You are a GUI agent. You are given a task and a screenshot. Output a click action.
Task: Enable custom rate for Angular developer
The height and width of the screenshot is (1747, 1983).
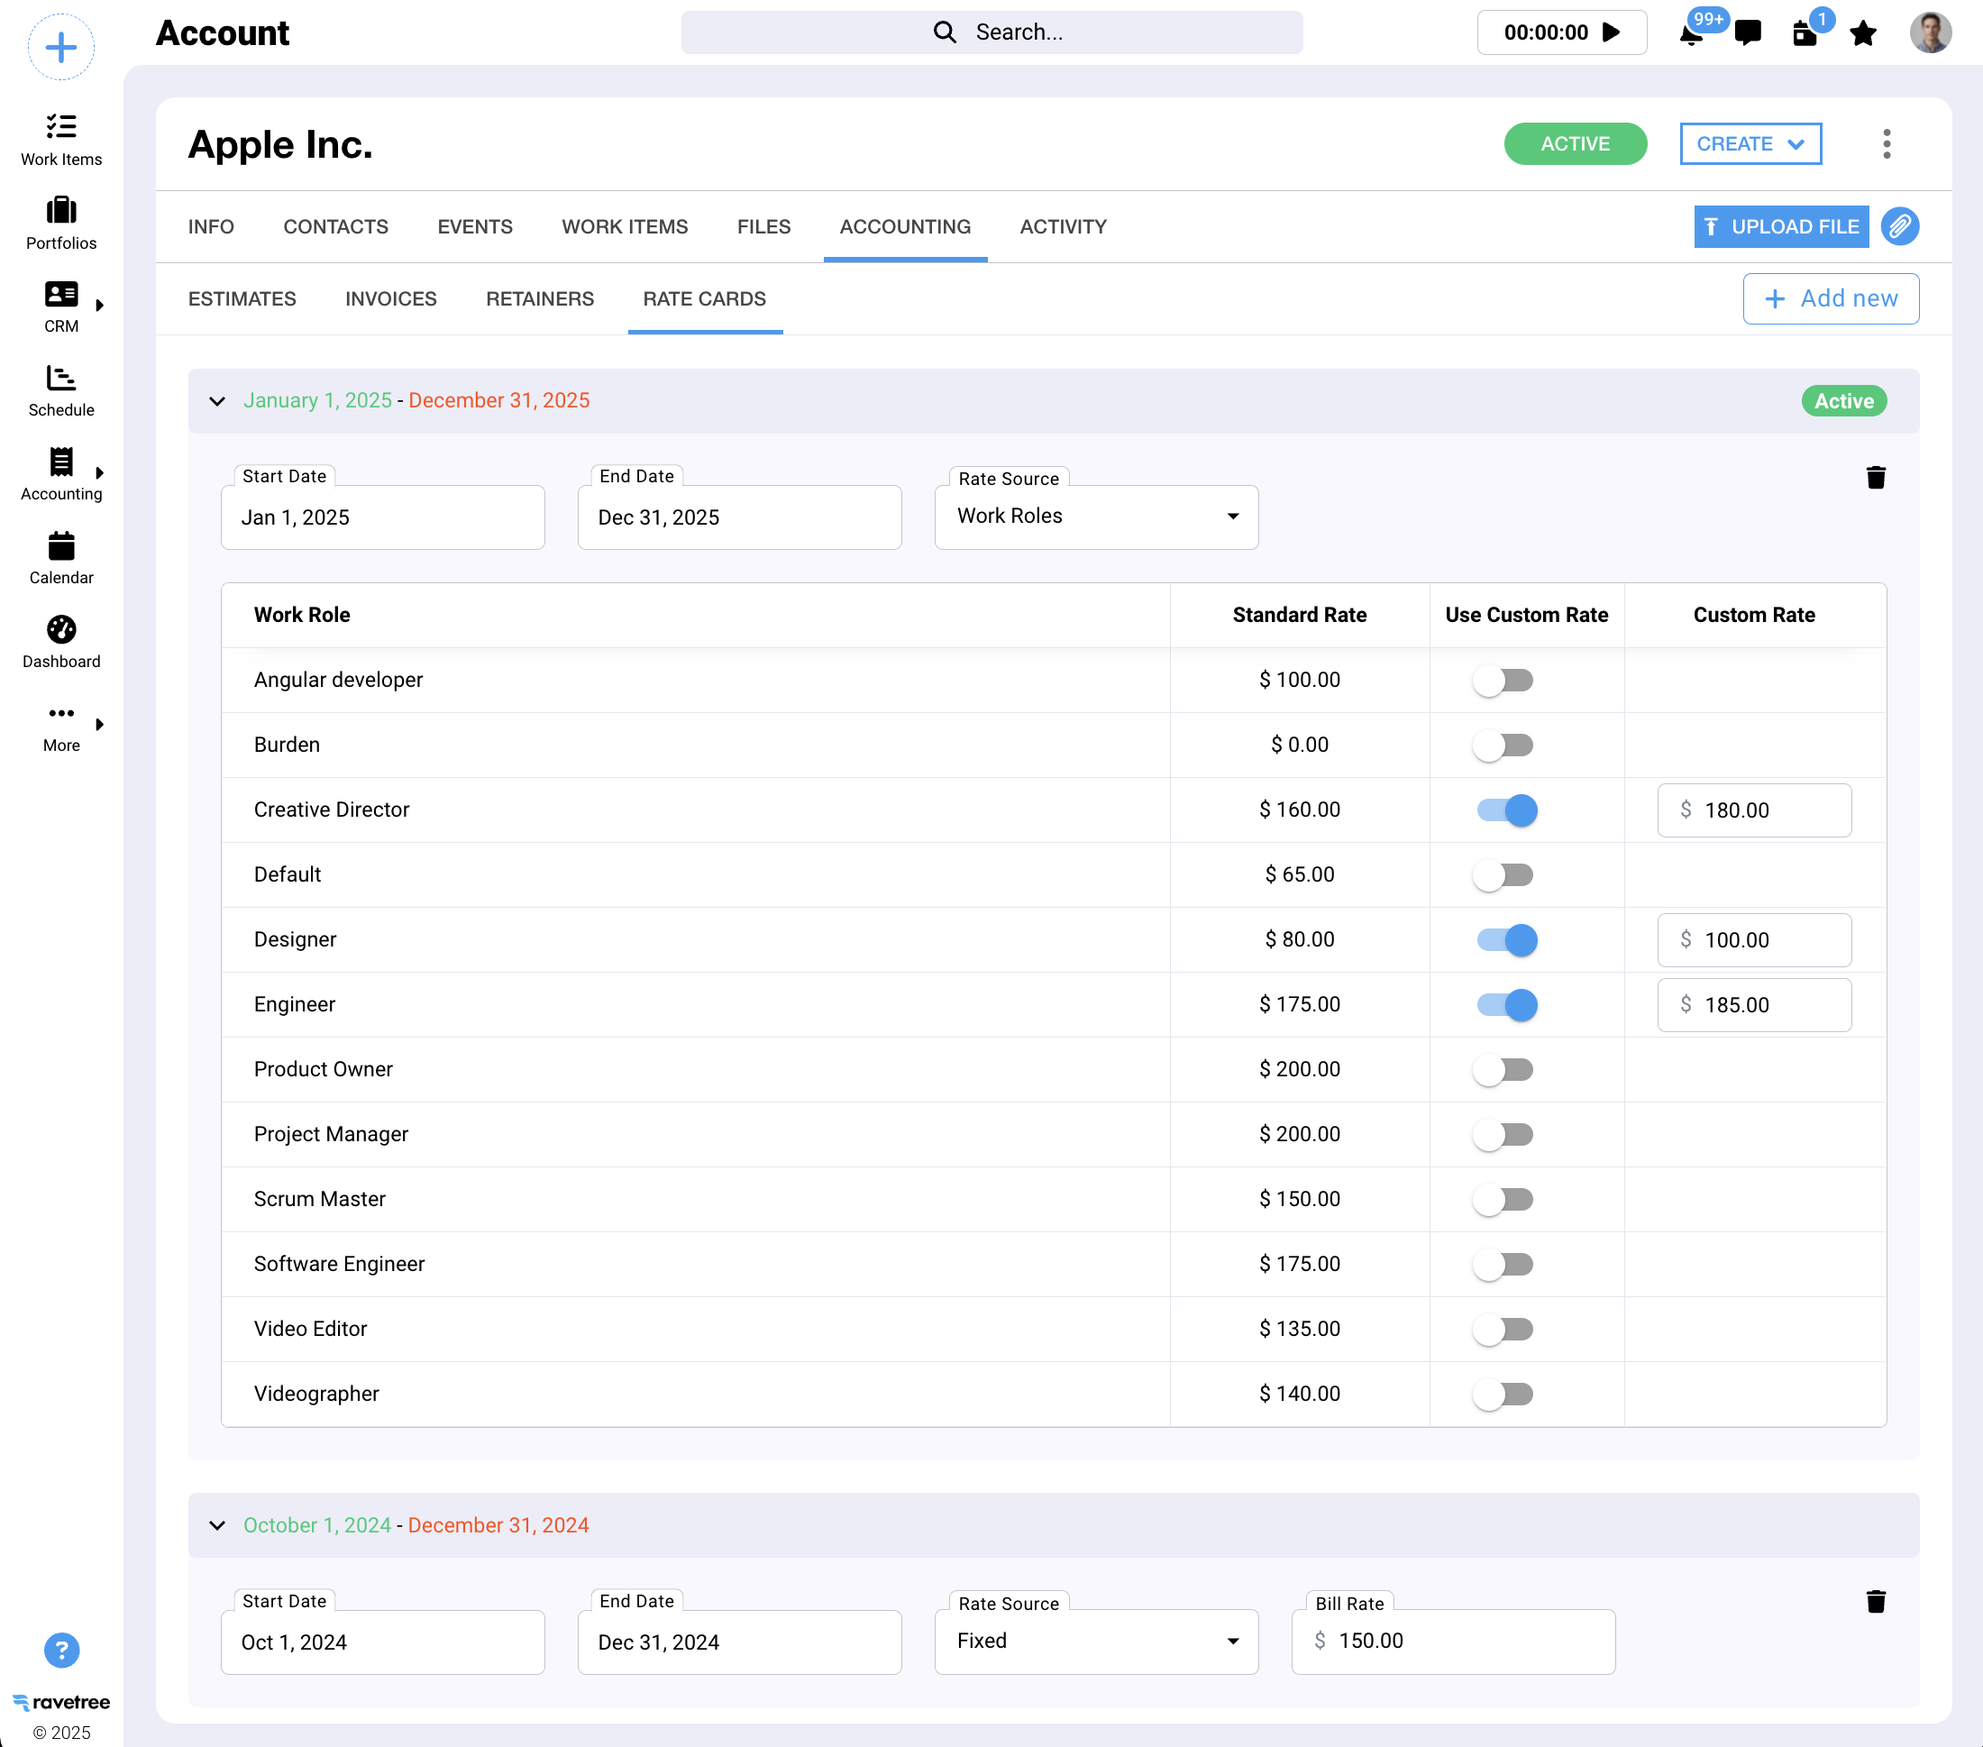[x=1503, y=680]
